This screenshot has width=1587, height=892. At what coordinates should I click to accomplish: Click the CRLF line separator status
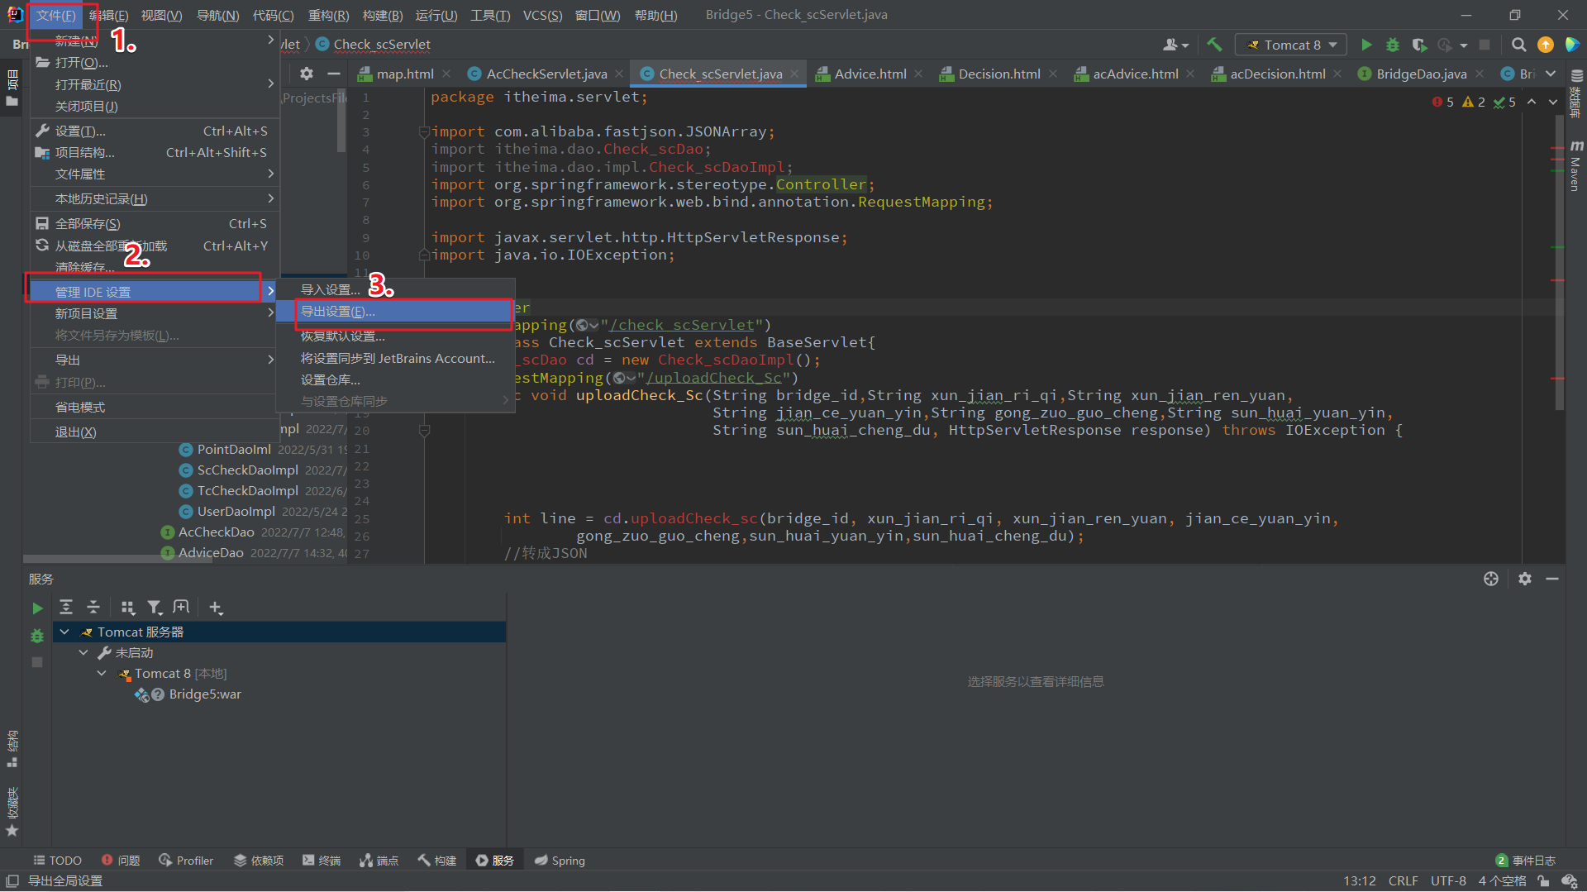click(1403, 881)
